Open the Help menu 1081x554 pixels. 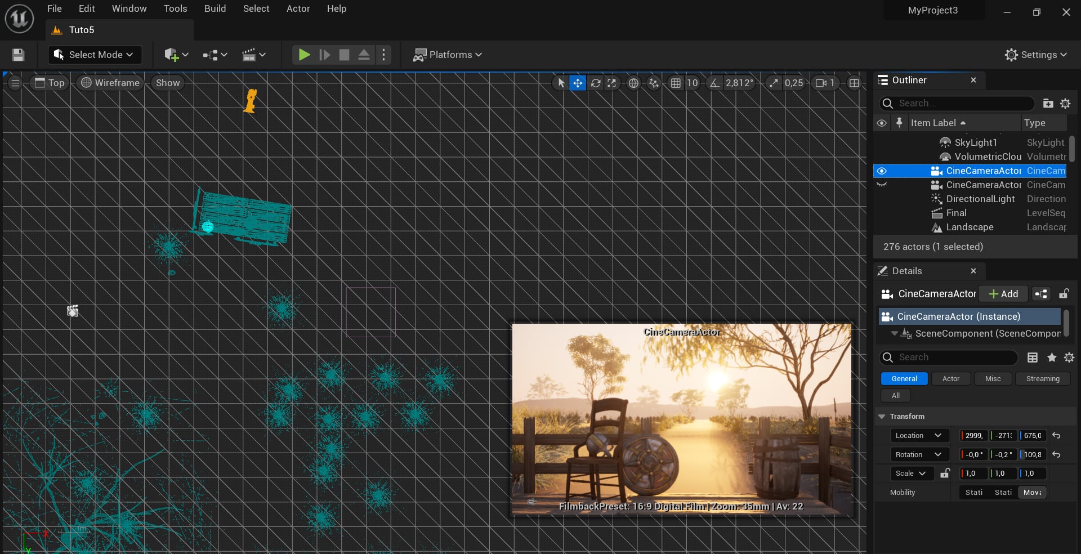pos(337,8)
